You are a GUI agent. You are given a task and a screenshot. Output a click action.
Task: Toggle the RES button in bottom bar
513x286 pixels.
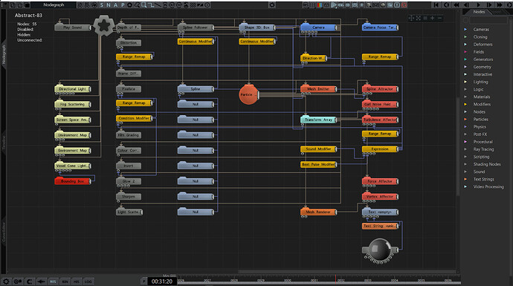coord(53,282)
